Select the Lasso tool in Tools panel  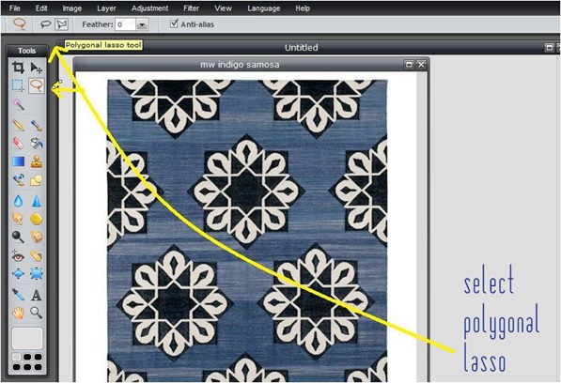[36, 85]
